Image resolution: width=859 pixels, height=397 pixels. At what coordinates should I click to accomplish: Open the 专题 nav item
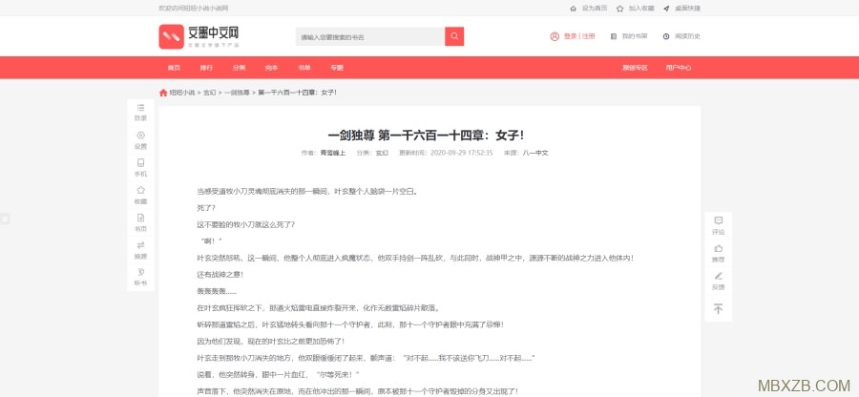point(336,68)
